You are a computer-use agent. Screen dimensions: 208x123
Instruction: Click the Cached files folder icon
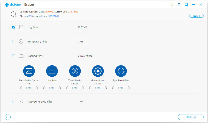tap(21, 56)
